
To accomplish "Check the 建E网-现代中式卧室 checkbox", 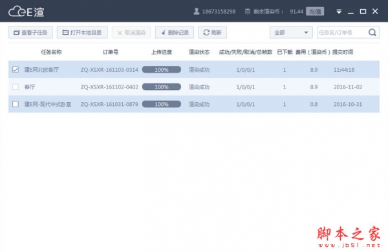I will click(16, 104).
